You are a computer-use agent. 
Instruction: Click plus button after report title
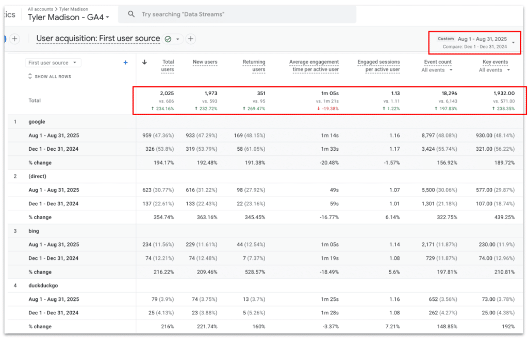pos(191,39)
